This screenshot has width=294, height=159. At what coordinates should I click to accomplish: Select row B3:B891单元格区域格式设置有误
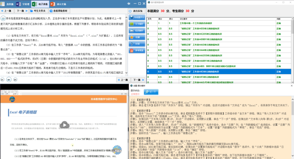219,66
